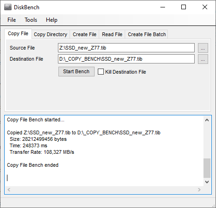
Task: Click the 'Copy File Bench started...' line
Action: point(36,120)
